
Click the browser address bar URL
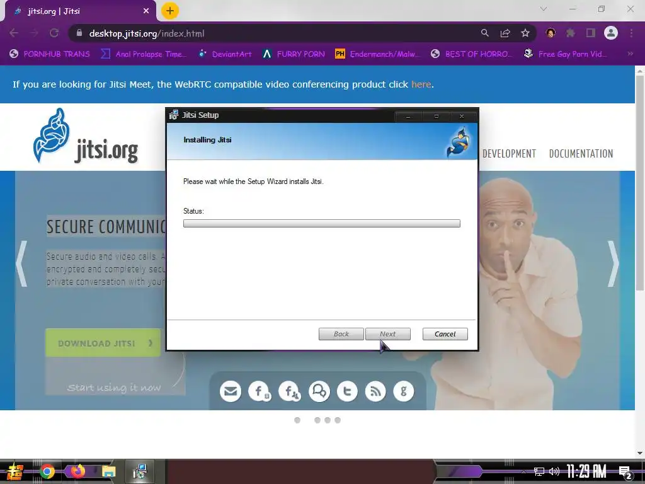click(147, 33)
